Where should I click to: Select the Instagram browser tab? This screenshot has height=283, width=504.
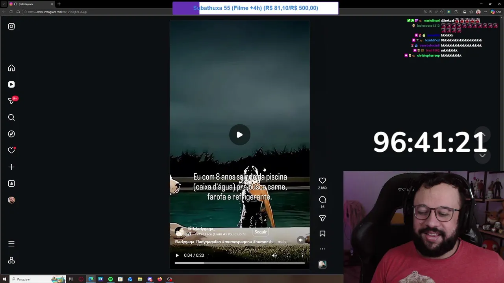pos(31,4)
